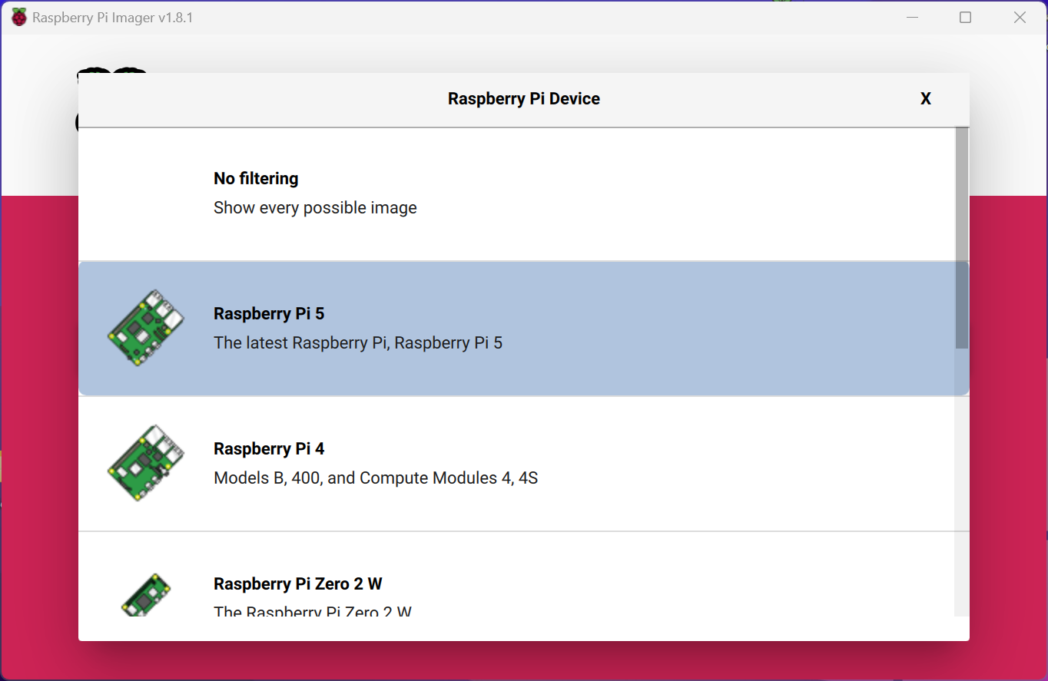Click the Raspberry Pi 4 board icon
Image resolution: width=1048 pixels, height=681 pixels.
pos(146,463)
